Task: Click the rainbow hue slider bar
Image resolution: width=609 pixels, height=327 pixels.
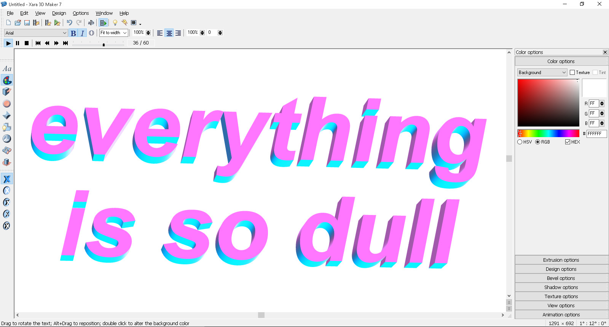Action: pyautogui.click(x=548, y=133)
